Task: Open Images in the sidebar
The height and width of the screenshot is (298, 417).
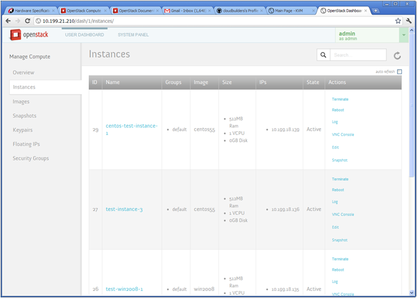Action: (x=21, y=101)
